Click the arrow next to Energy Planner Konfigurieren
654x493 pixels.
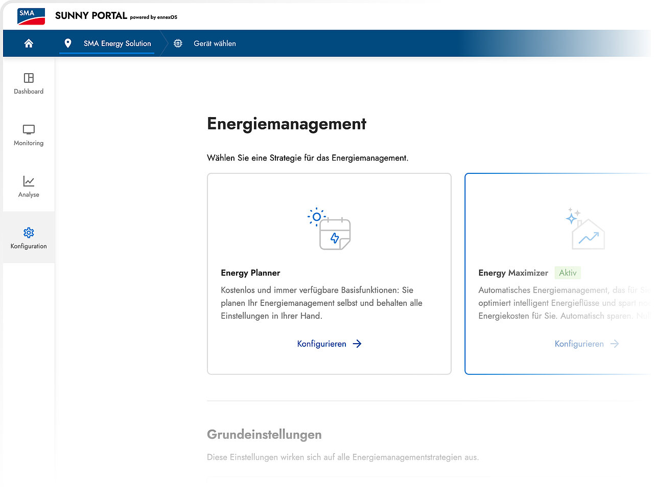tap(357, 344)
